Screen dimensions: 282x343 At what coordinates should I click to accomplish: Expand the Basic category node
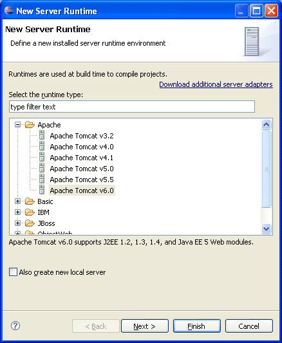[18, 201]
